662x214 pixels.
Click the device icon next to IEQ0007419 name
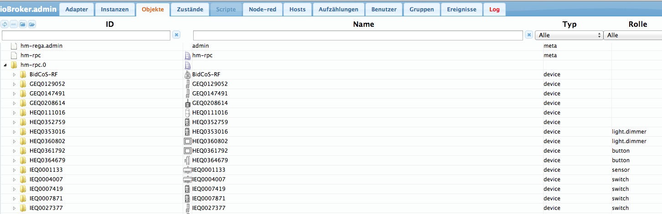187,189
